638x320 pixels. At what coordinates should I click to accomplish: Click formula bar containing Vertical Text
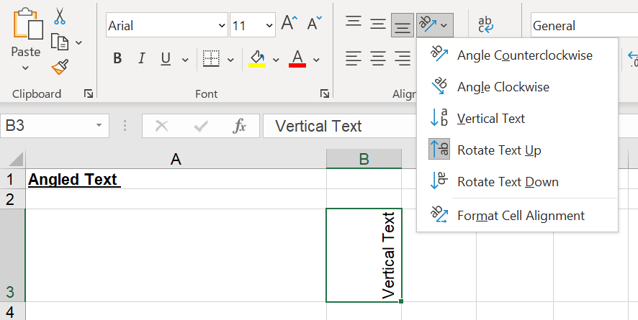click(340, 126)
